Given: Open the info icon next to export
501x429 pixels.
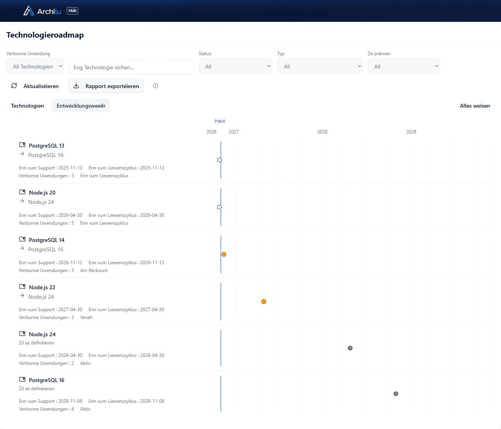Looking at the screenshot, I should pyautogui.click(x=156, y=86).
